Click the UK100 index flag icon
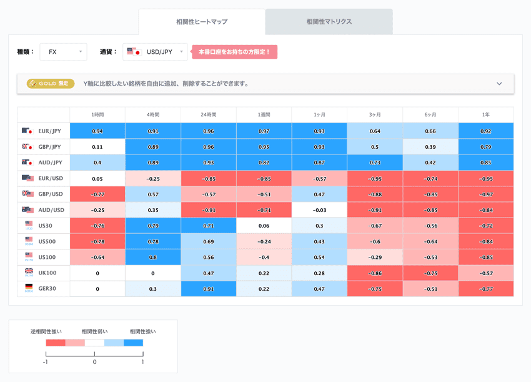This screenshot has height=382, width=531. tap(29, 272)
